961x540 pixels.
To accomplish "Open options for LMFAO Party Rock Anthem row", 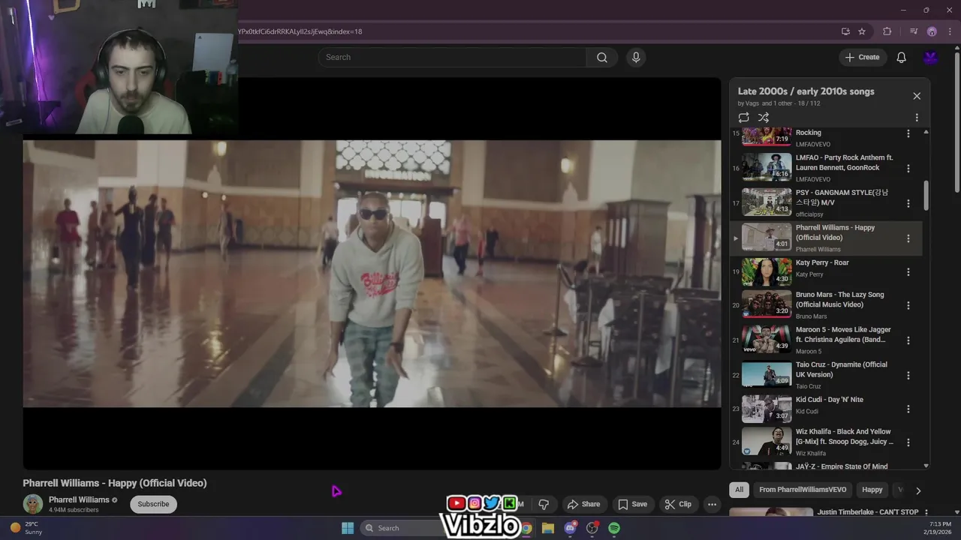I will (x=908, y=169).
